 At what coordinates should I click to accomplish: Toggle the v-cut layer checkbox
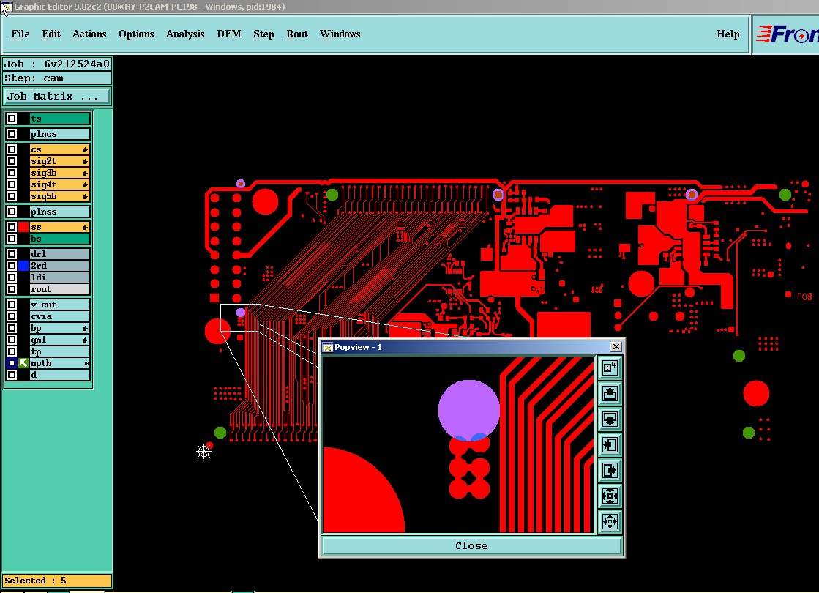12,305
